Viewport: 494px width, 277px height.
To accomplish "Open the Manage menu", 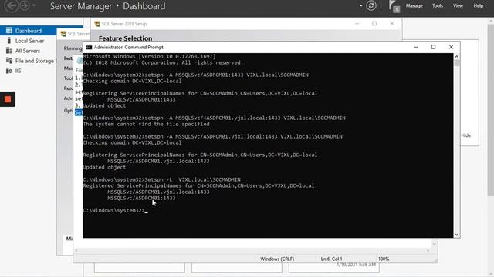I will click(x=414, y=5).
